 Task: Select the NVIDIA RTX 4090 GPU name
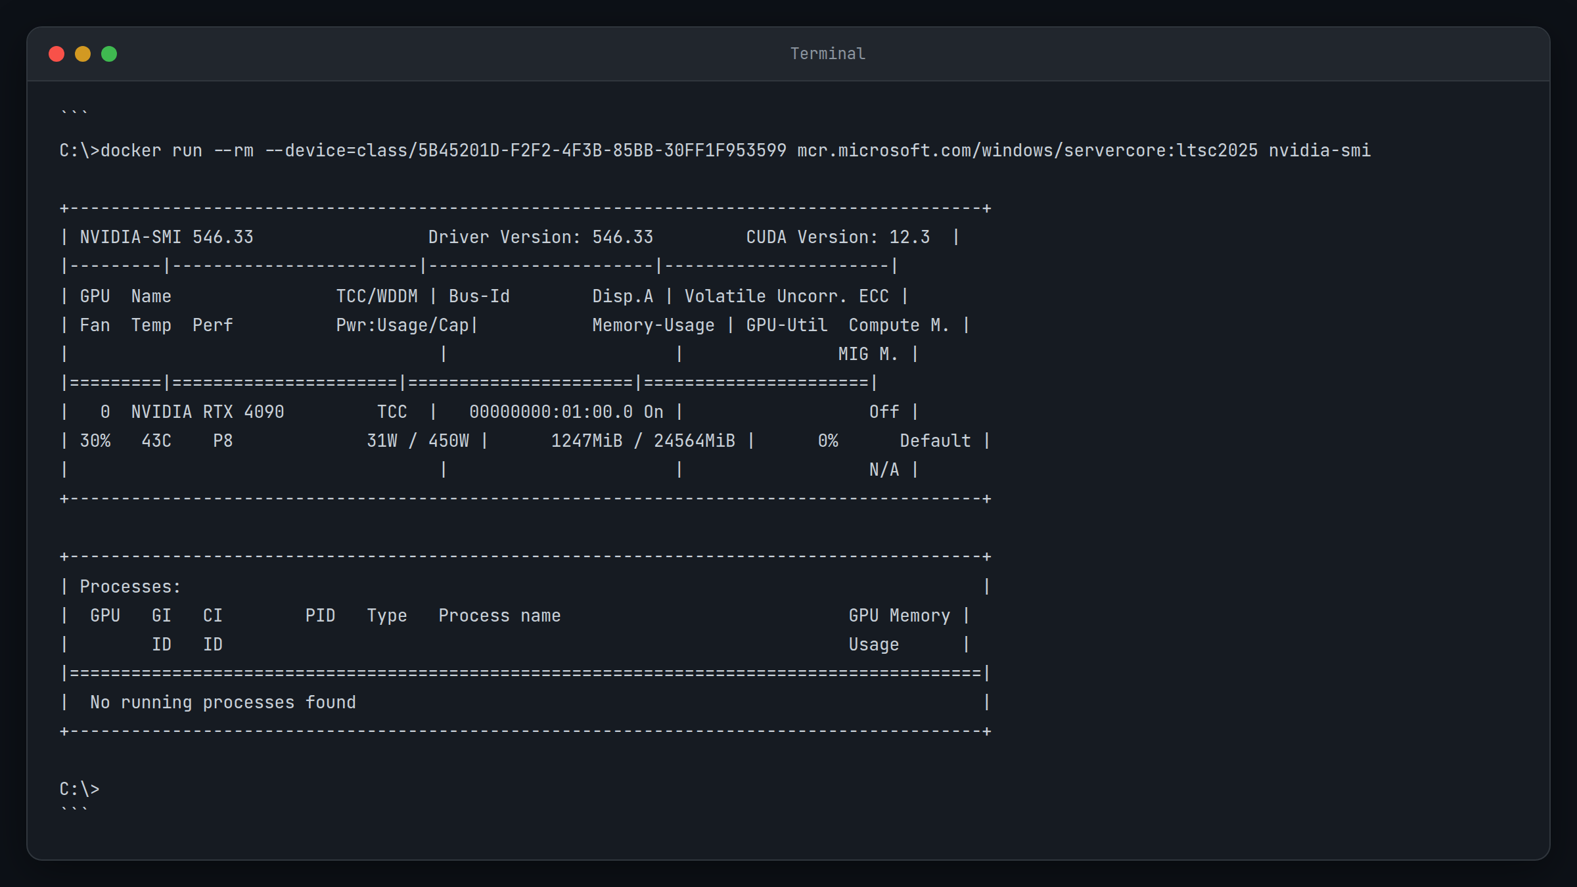pyautogui.click(x=207, y=411)
